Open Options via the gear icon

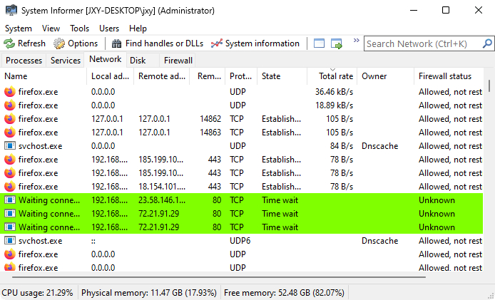[x=59, y=43]
